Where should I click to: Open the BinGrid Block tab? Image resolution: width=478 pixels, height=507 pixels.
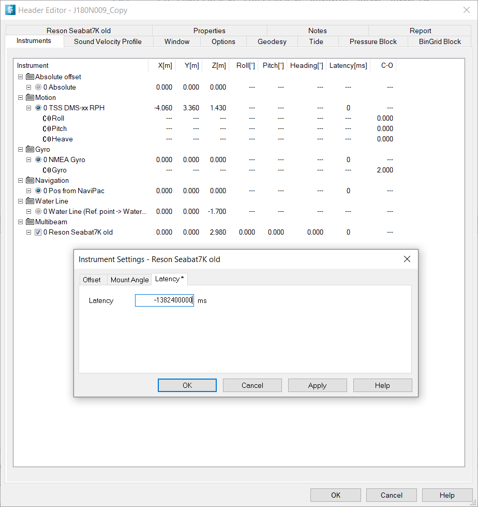(440, 42)
